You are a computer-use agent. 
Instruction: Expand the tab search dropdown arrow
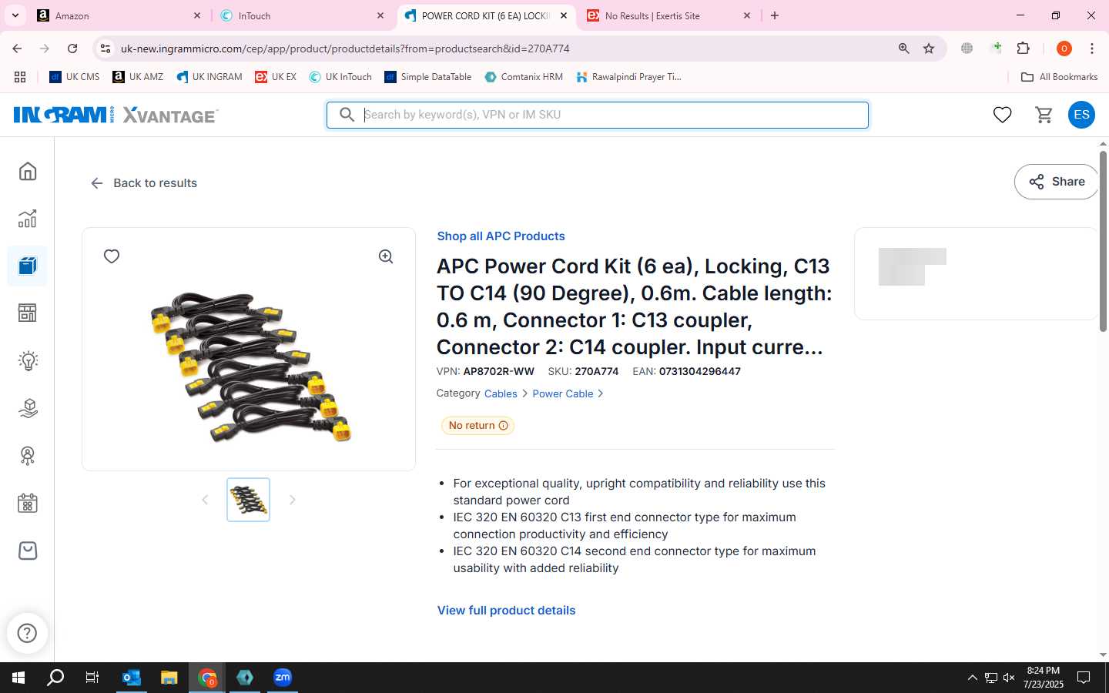point(15,15)
